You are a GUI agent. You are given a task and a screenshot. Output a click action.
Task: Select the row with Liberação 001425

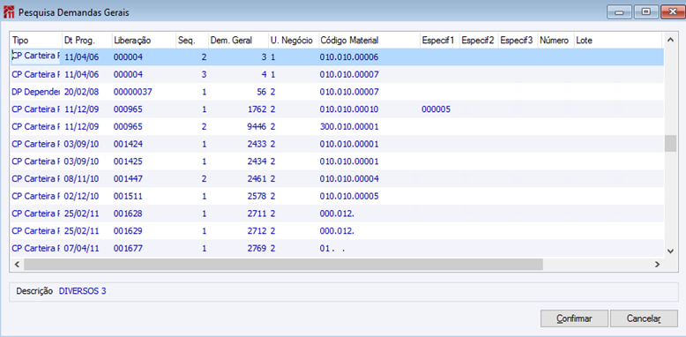pos(338,161)
